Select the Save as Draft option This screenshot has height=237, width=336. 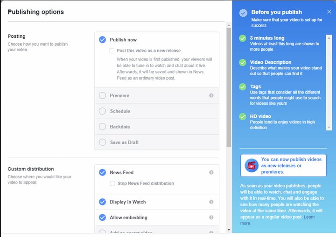[x=102, y=142]
